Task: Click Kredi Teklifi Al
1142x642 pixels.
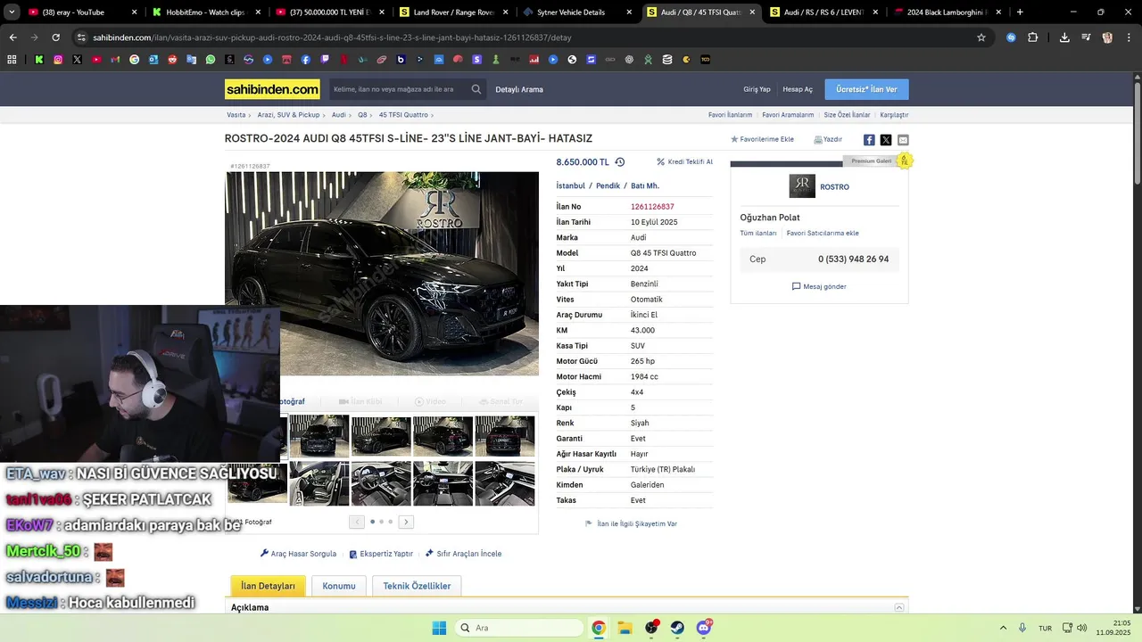Action: coord(685,162)
